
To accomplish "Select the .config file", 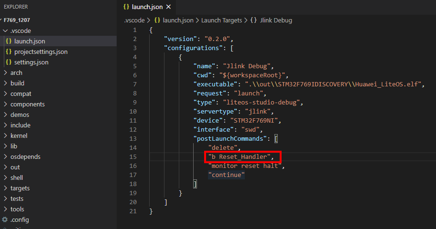I will [20, 219].
